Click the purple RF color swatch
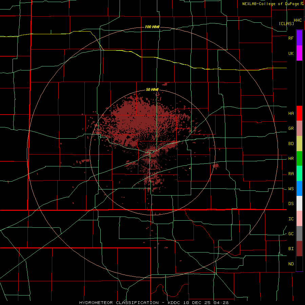Screen dimensions: 305x305 coord(299,38)
